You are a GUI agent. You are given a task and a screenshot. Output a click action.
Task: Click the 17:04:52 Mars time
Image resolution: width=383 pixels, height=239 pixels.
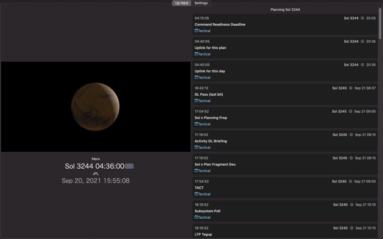(202, 111)
